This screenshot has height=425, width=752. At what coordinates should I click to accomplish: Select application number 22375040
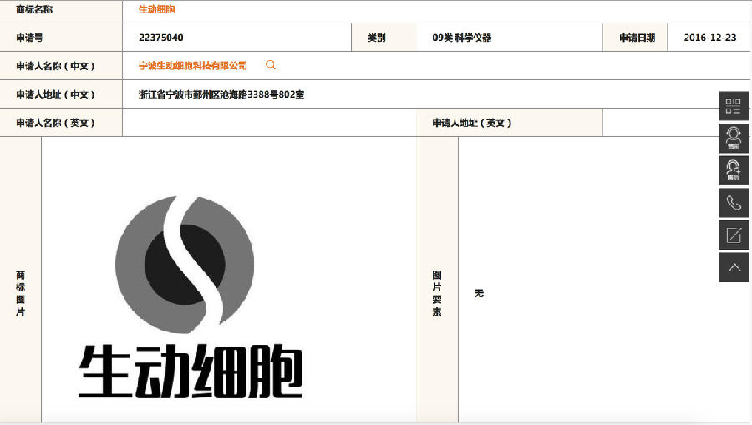pyautogui.click(x=161, y=38)
